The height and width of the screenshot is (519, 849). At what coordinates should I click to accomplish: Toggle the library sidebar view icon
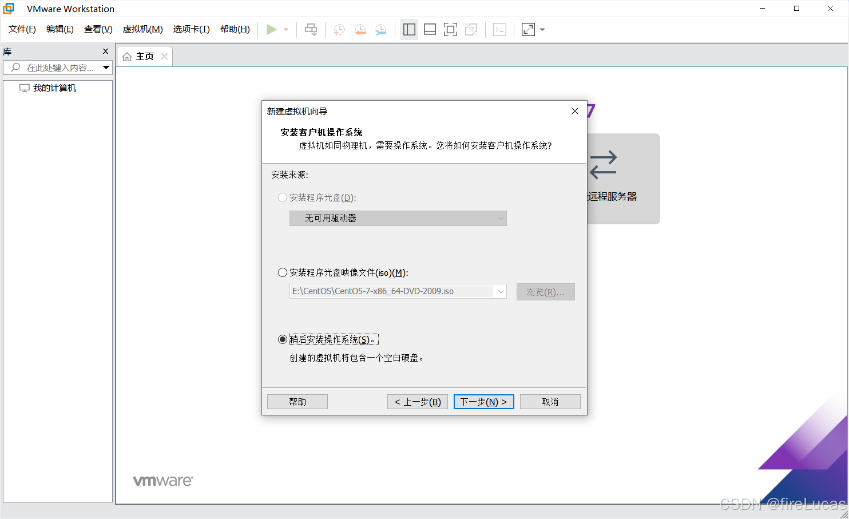(409, 30)
